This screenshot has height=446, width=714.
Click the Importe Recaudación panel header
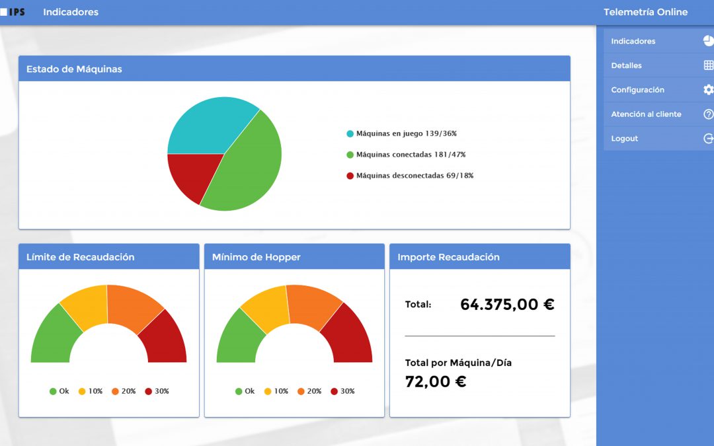click(x=480, y=256)
